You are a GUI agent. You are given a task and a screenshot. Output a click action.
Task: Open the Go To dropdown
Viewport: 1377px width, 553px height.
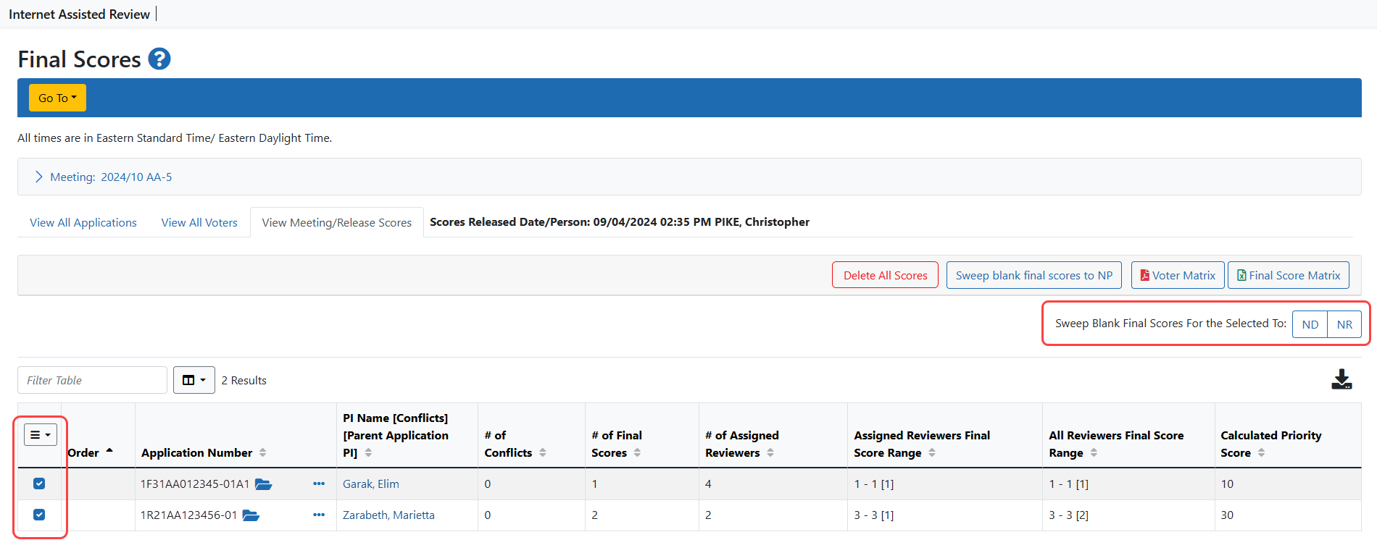(x=57, y=98)
